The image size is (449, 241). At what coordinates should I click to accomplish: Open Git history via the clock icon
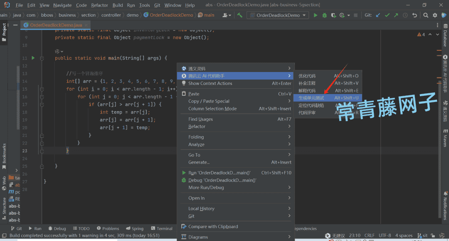[x=405, y=15]
